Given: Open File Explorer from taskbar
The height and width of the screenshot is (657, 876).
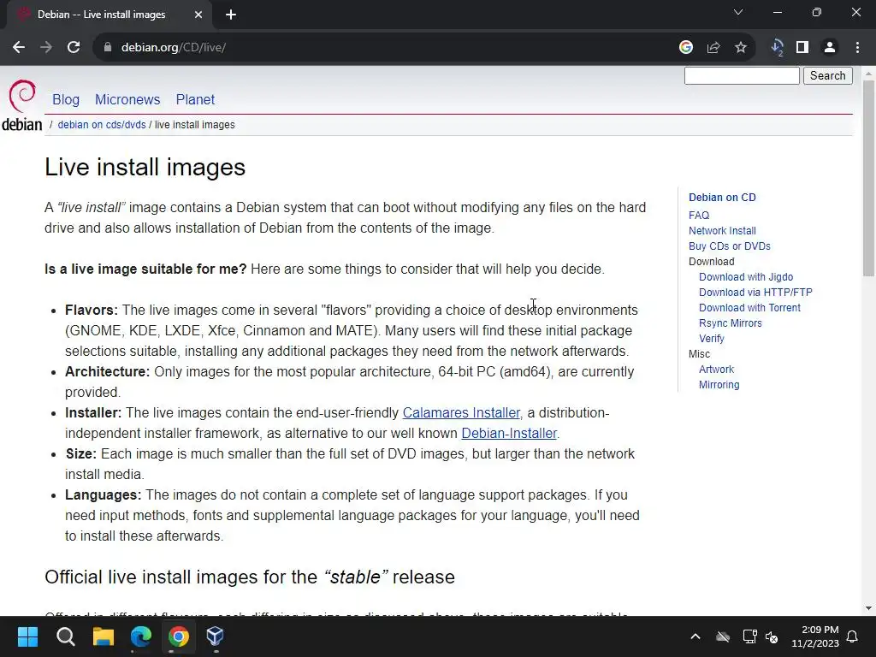Looking at the screenshot, I should point(104,636).
